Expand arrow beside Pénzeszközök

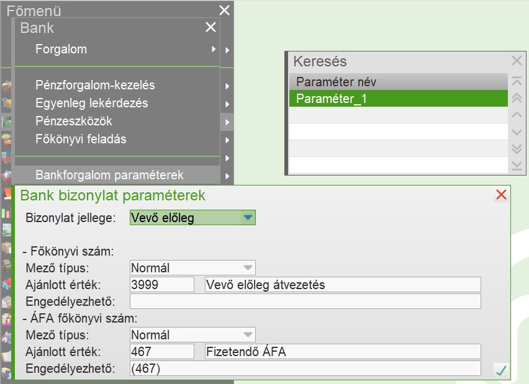coord(227,122)
